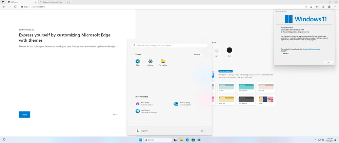
Task: Choose the Silky pink theme
Action: click(x=266, y=87)
